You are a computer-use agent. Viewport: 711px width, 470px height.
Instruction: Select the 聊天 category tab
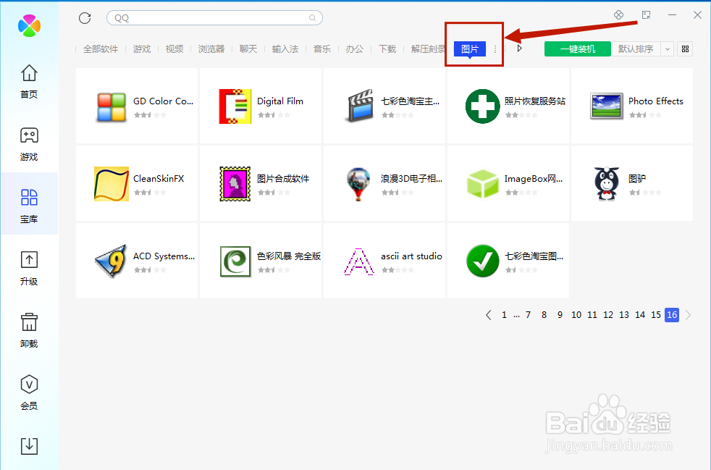(248, 49)
